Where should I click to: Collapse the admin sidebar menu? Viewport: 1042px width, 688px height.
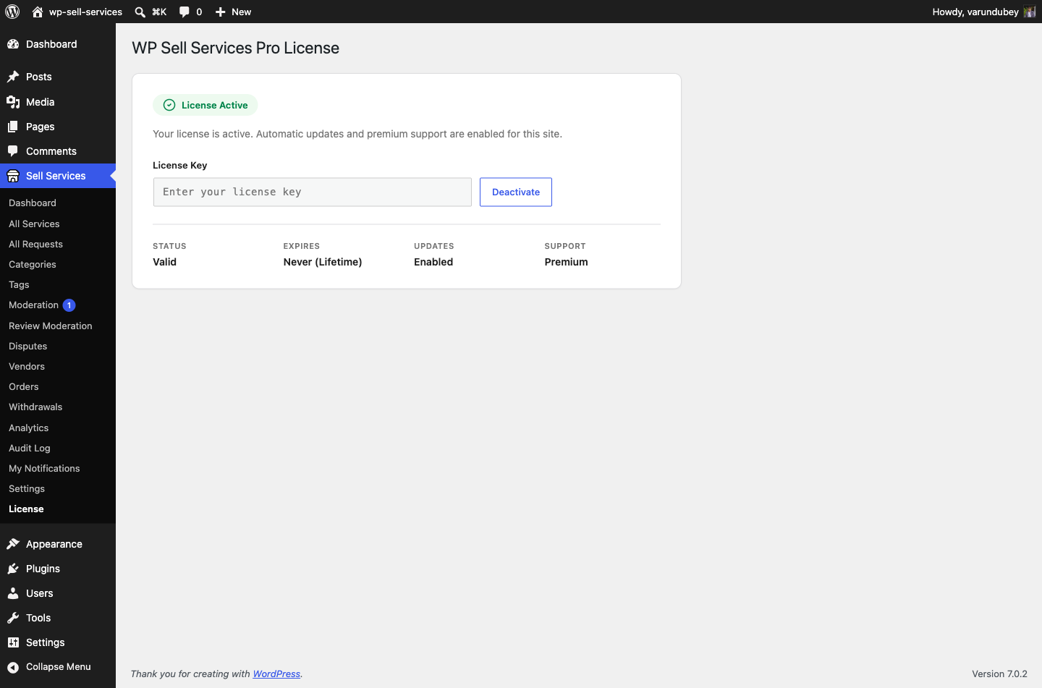pyautogui.click(x=58, y=667)
